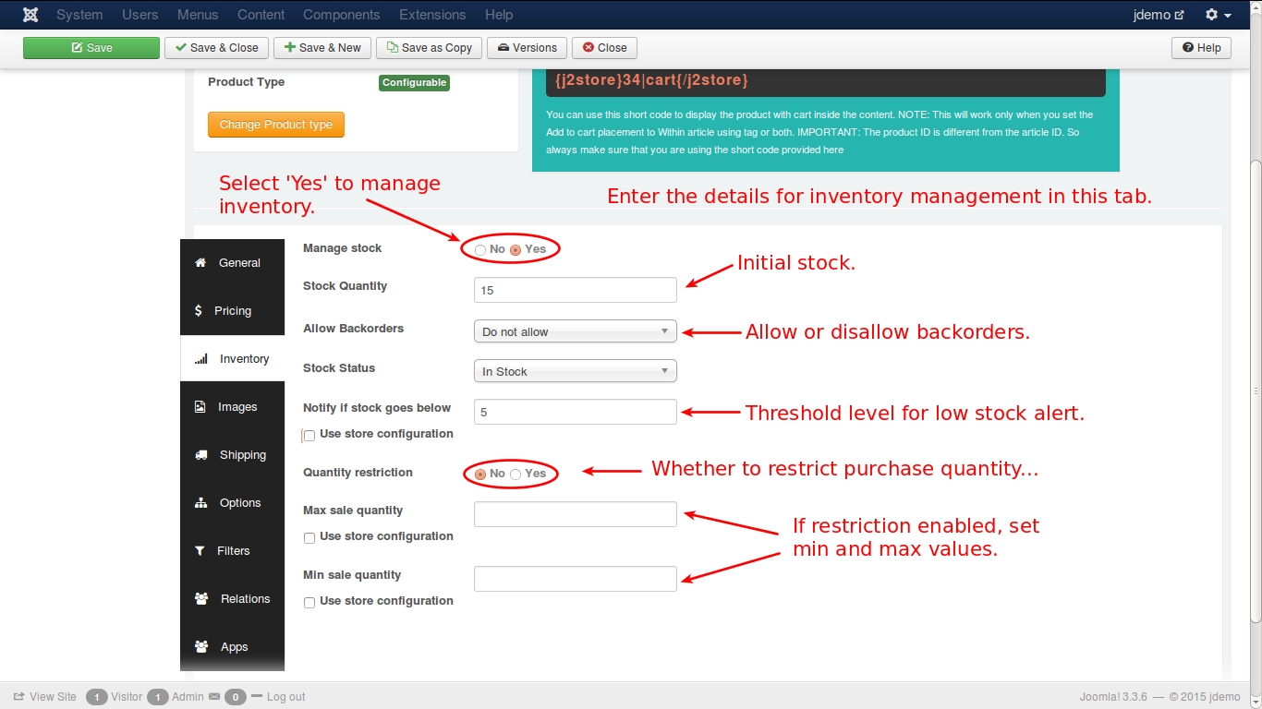
Task: Expand Allow Backorders dropdown
Action: 575,331
